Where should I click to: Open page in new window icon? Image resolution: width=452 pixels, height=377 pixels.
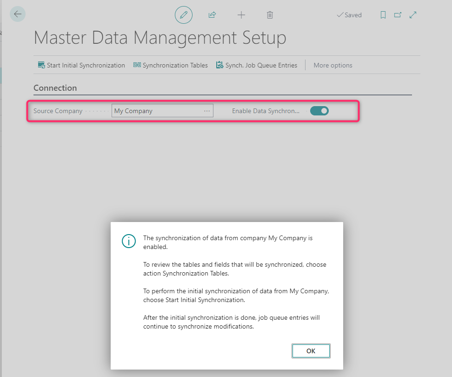pos(398,15)
